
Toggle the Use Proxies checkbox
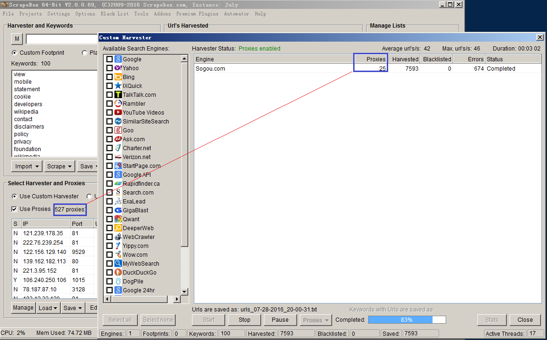point(14,209)
